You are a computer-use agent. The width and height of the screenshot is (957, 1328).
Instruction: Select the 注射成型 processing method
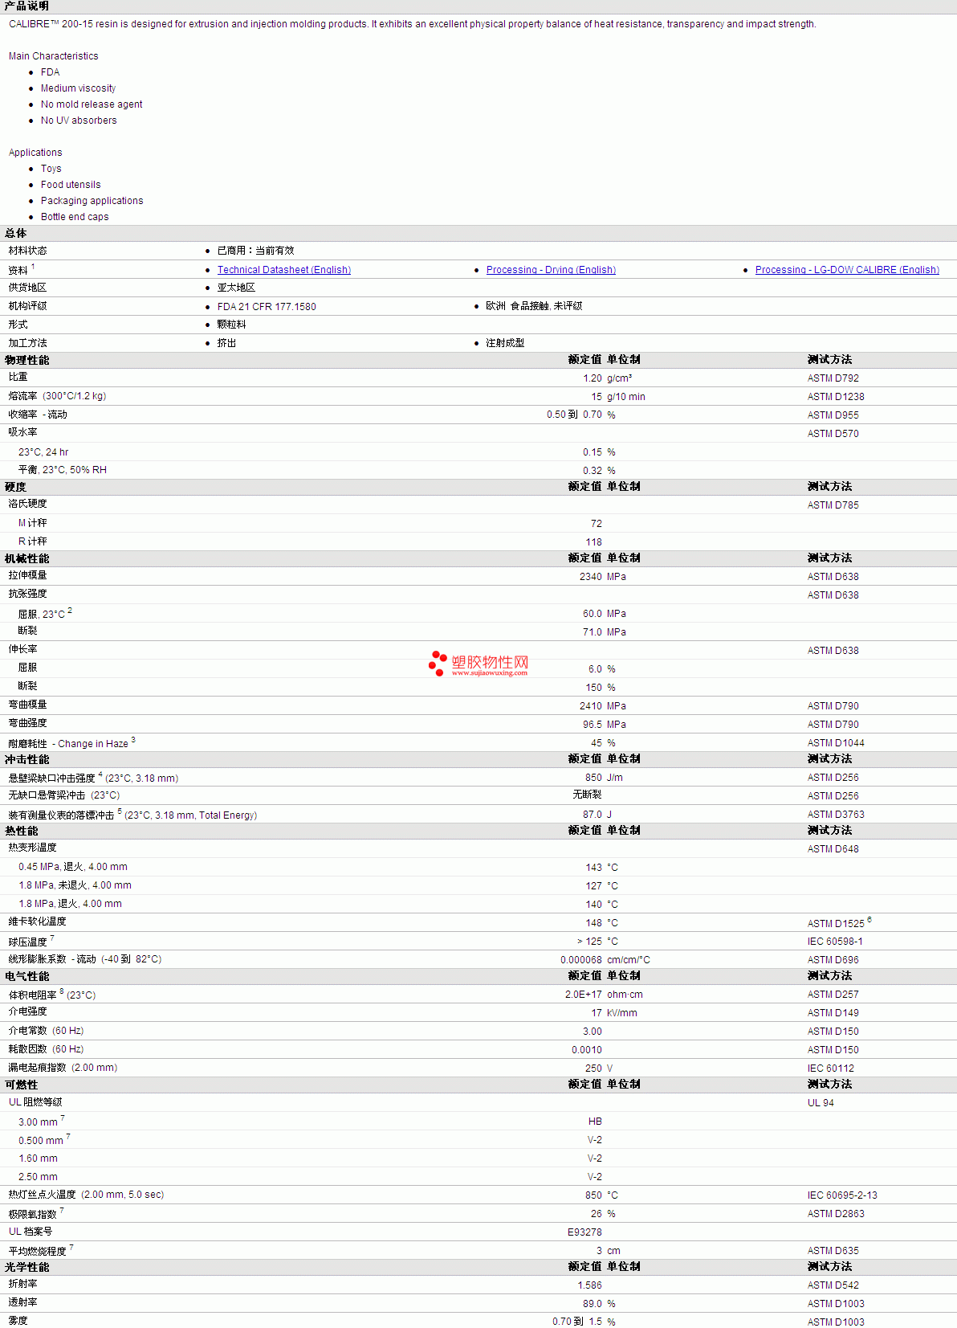[x=505, y=343]
